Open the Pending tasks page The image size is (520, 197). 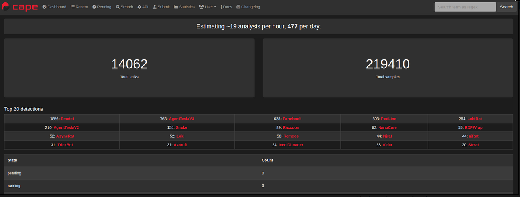[102, 7]
